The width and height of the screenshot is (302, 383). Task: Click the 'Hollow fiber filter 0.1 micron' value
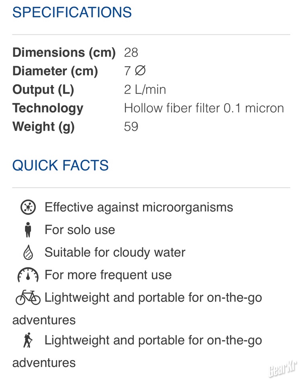(204, 108)
